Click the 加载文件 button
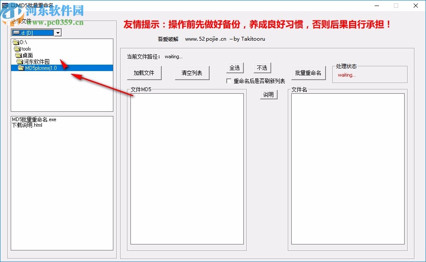Screen dimensions: 426x262 point(144,73)
